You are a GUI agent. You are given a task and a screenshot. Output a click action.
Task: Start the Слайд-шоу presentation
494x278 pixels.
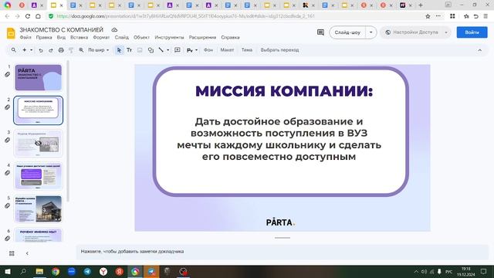[347, 32]
